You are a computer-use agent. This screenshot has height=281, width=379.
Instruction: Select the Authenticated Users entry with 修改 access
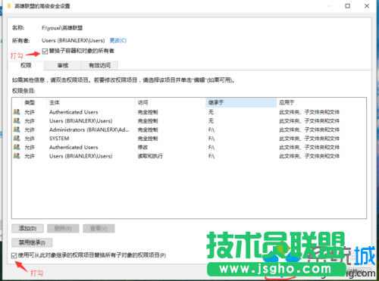[189, 147]
